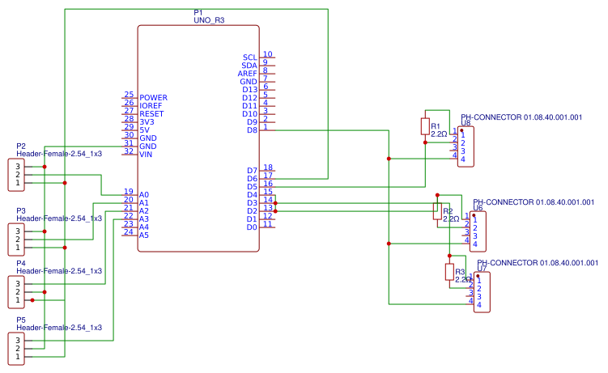
Task: Select the UNO_R3 component name label
Action: point(209,20)
